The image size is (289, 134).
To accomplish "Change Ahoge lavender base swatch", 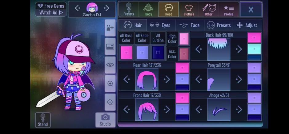I will 254,98.
